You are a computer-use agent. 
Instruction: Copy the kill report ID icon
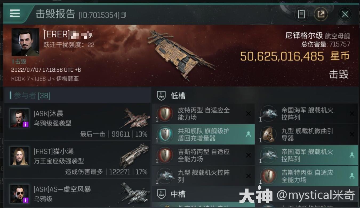pos(123,15)
